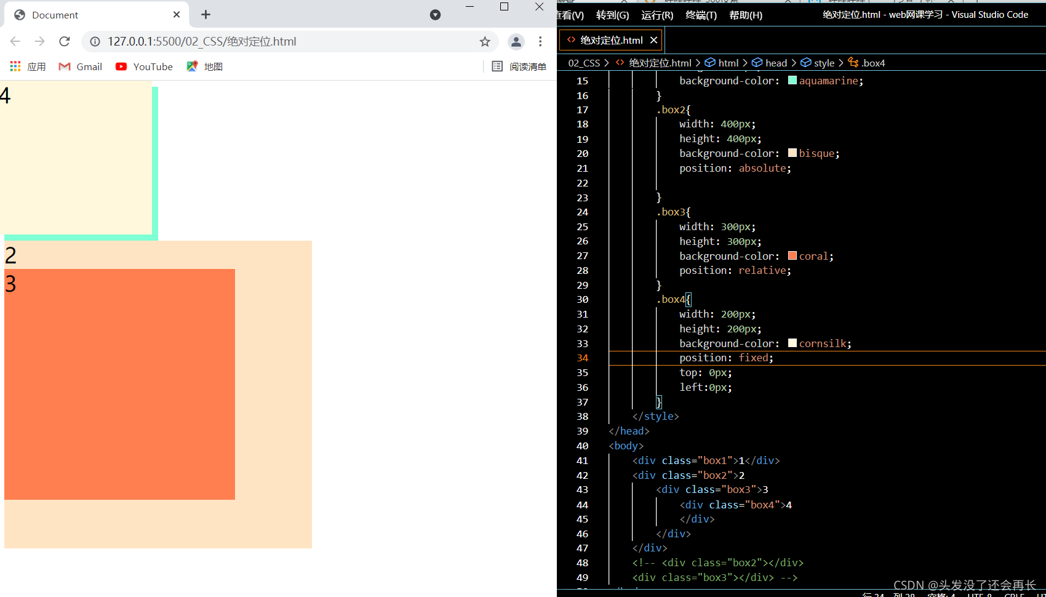This screenshot has width=1046, height=597.
Task: Go back in Chrome browser
Action: (15, 41)
